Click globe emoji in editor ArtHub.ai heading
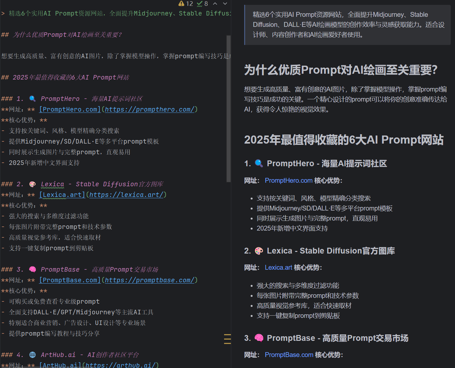The image size is (455, 368). (32, 355)
